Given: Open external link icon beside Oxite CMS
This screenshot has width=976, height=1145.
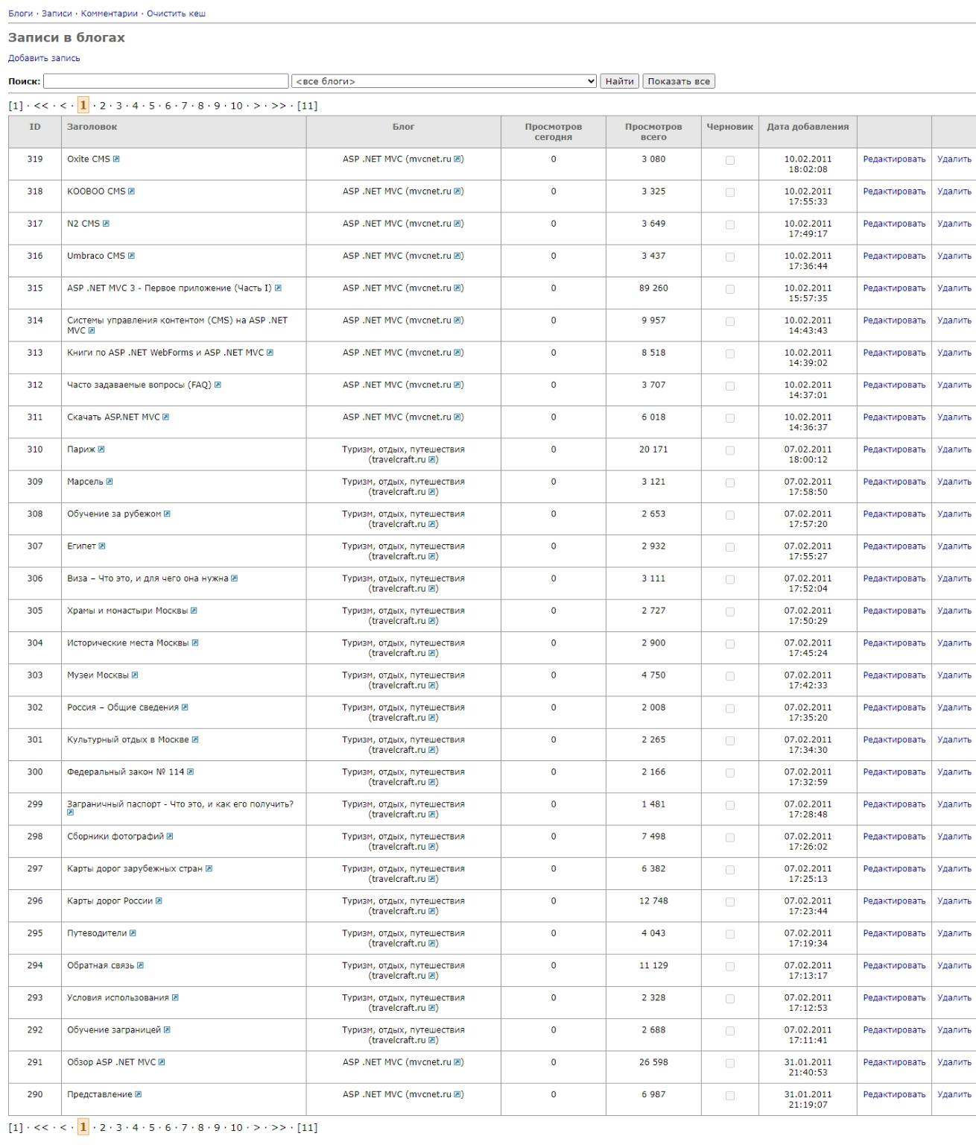Looking at the screenshot, I should coord(116,159).
